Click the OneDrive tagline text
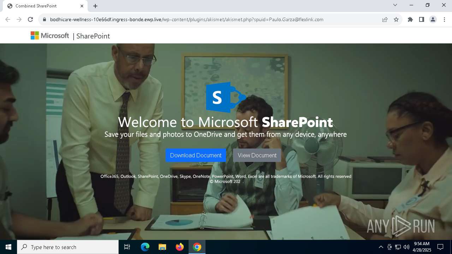 click(x=226, y=134)
